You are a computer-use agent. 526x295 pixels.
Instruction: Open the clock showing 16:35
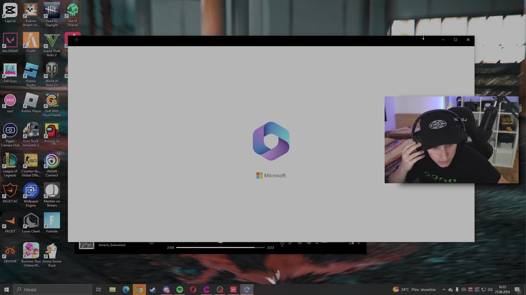502,290
